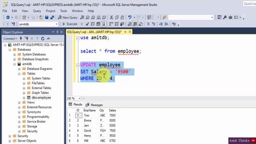Open the Connect dropdown in Object Explorer
Screen dimensions: 256x144
click(10, 38)
